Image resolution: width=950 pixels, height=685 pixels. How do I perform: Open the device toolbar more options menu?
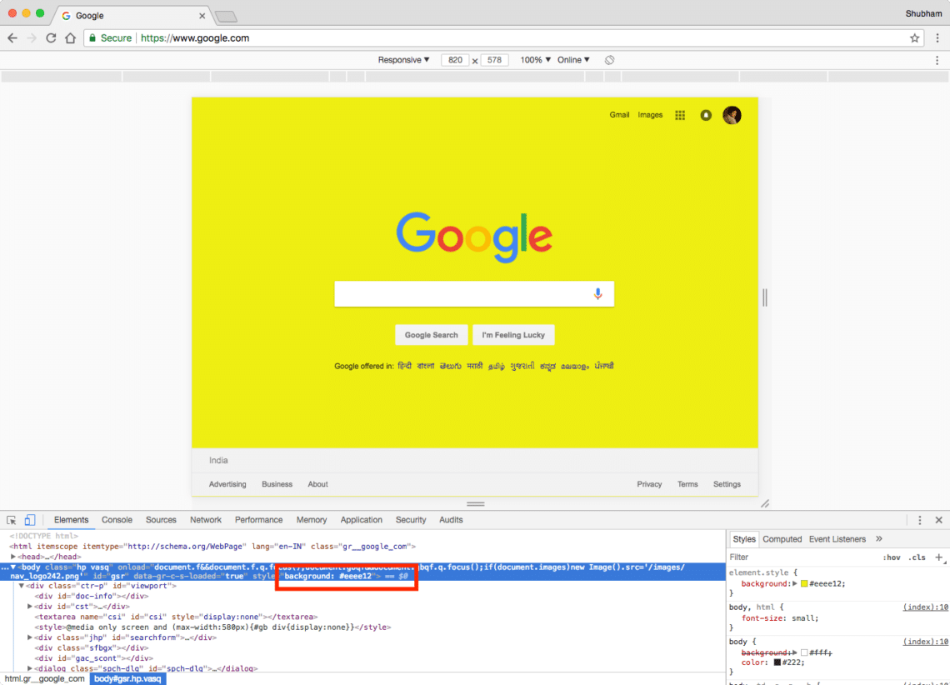[937, 60]
